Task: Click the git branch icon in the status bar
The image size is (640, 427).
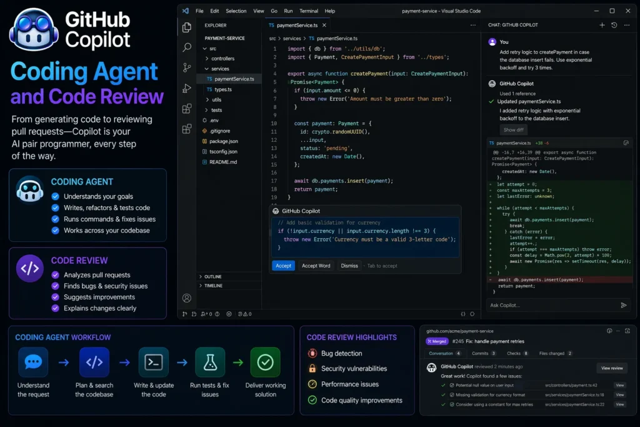Action: [x=185, y=314]
